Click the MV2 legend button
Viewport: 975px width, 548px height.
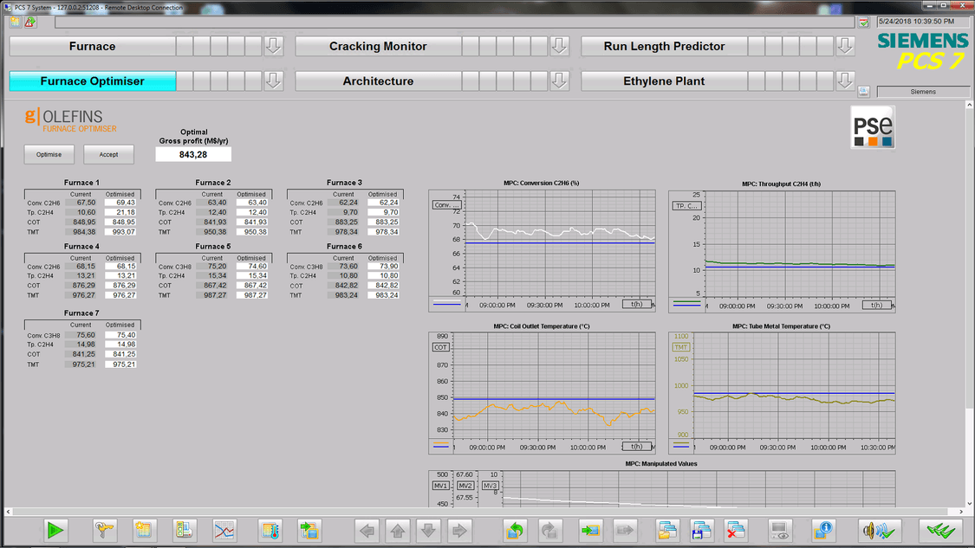tap(465, 486)
